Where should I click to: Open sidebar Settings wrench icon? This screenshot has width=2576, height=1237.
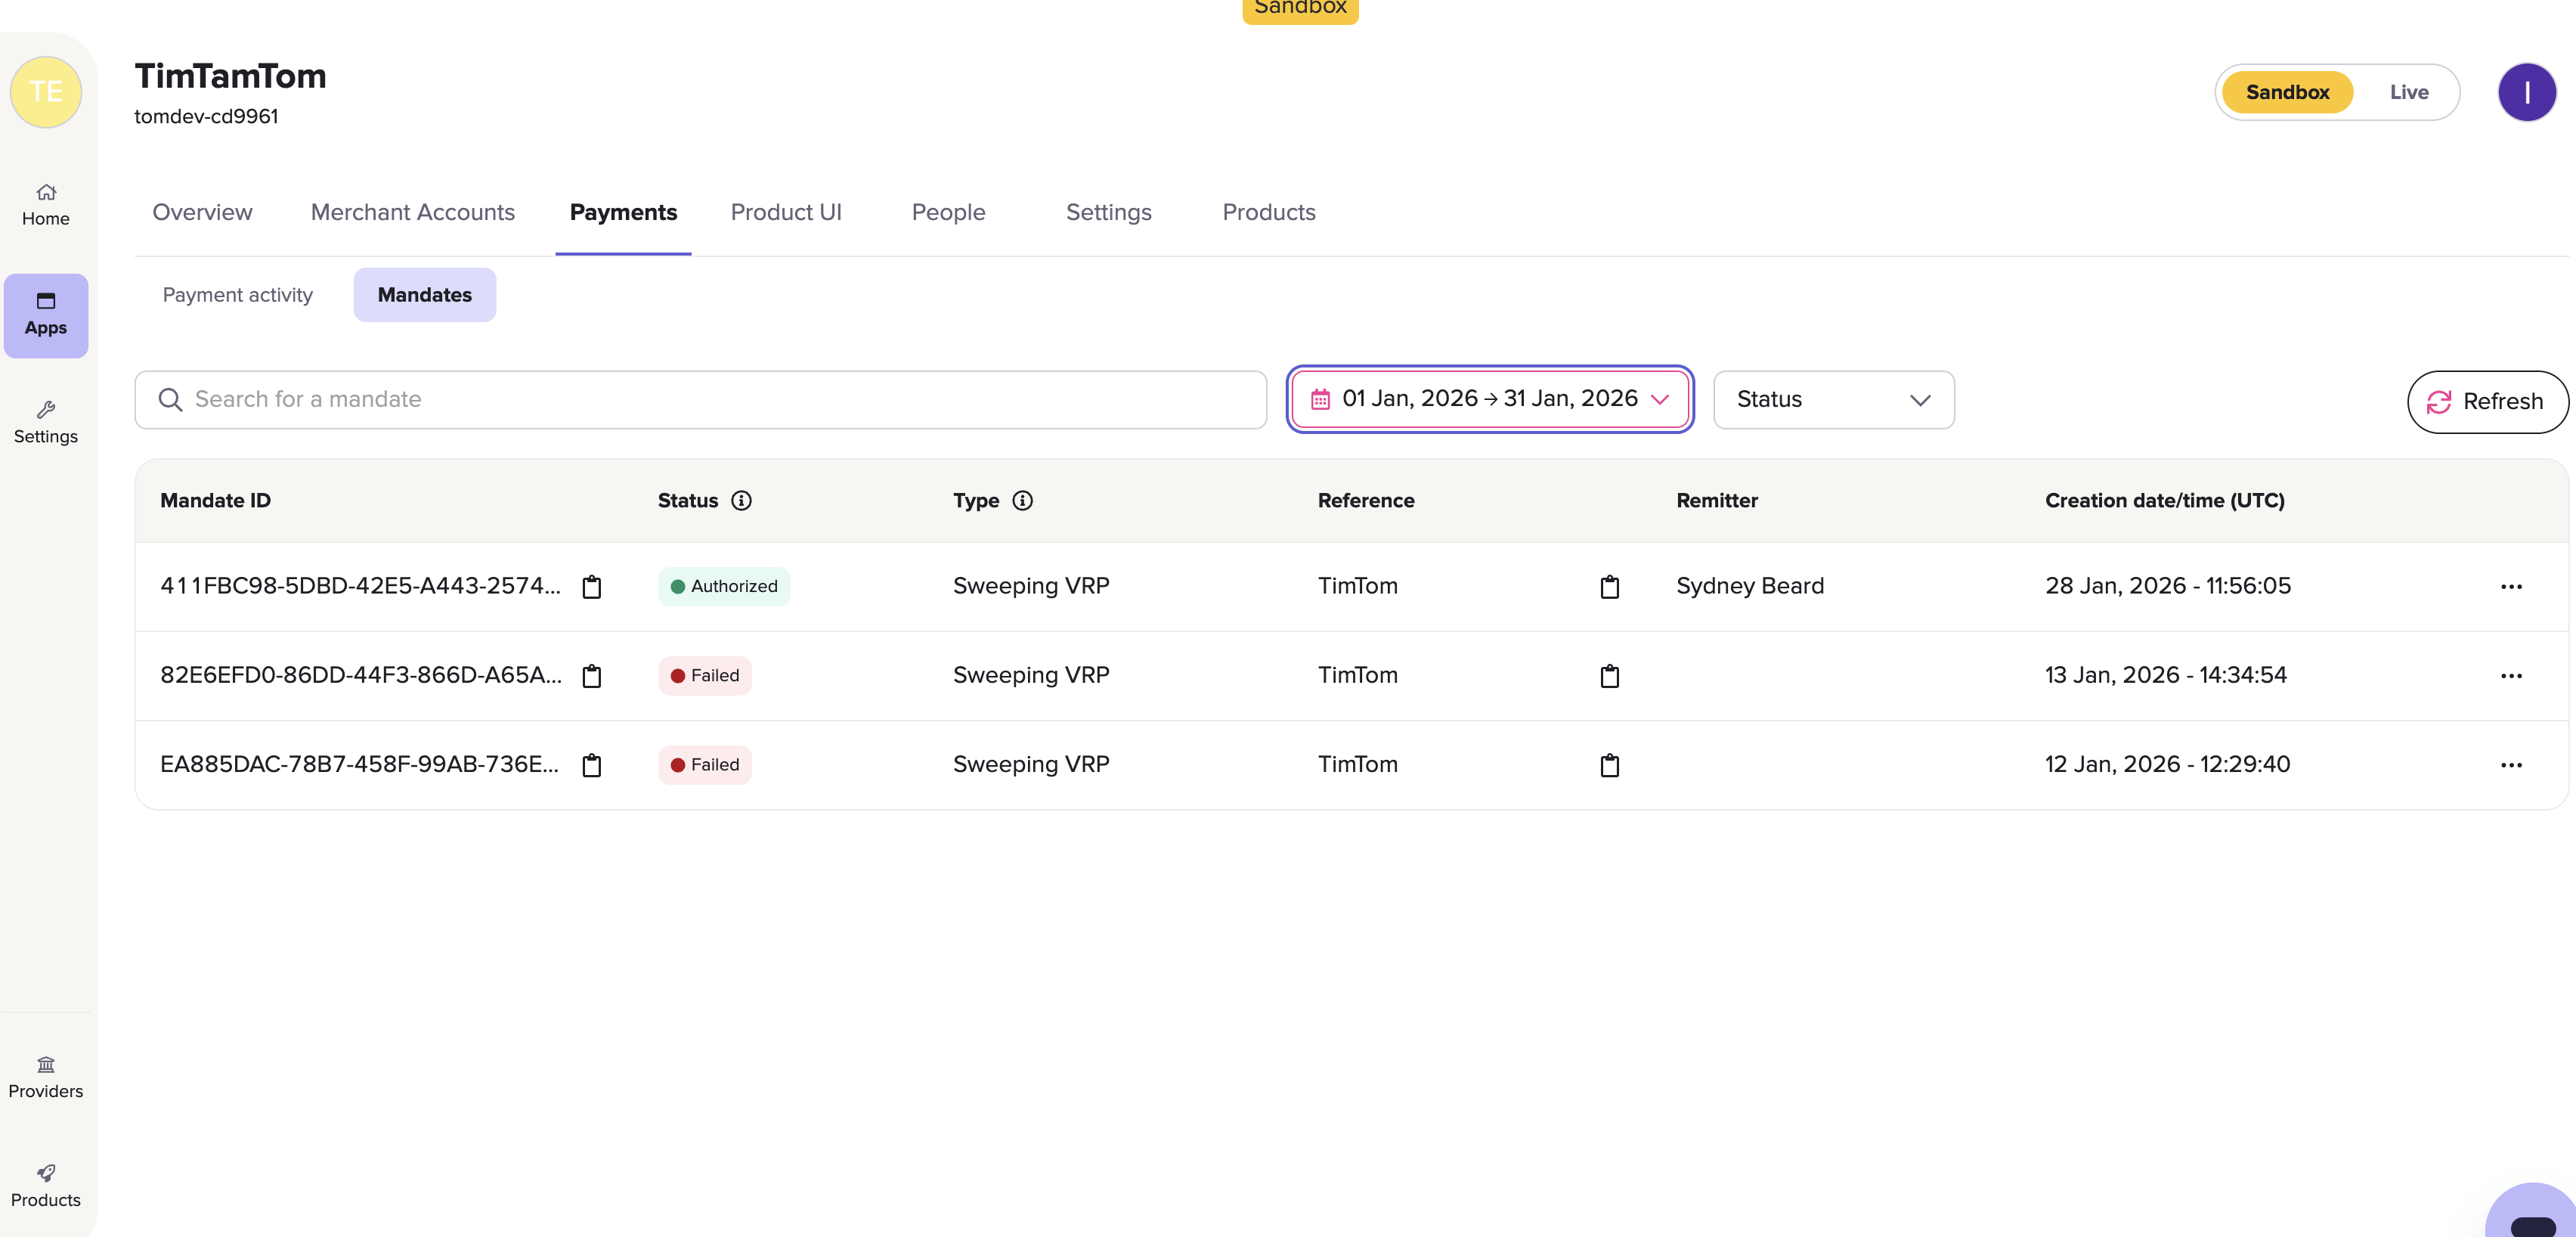pyautogui.click(x=46, y=422)
